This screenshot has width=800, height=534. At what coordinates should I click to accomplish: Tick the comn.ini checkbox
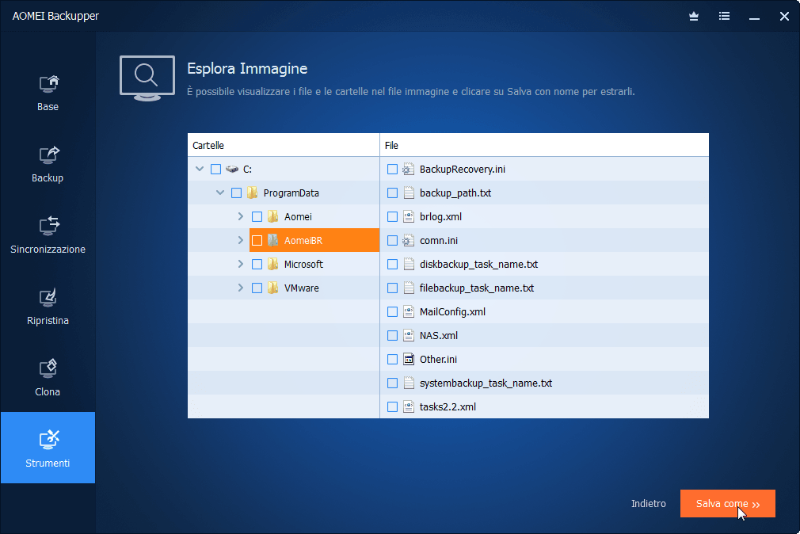click(x=392, y=240)
